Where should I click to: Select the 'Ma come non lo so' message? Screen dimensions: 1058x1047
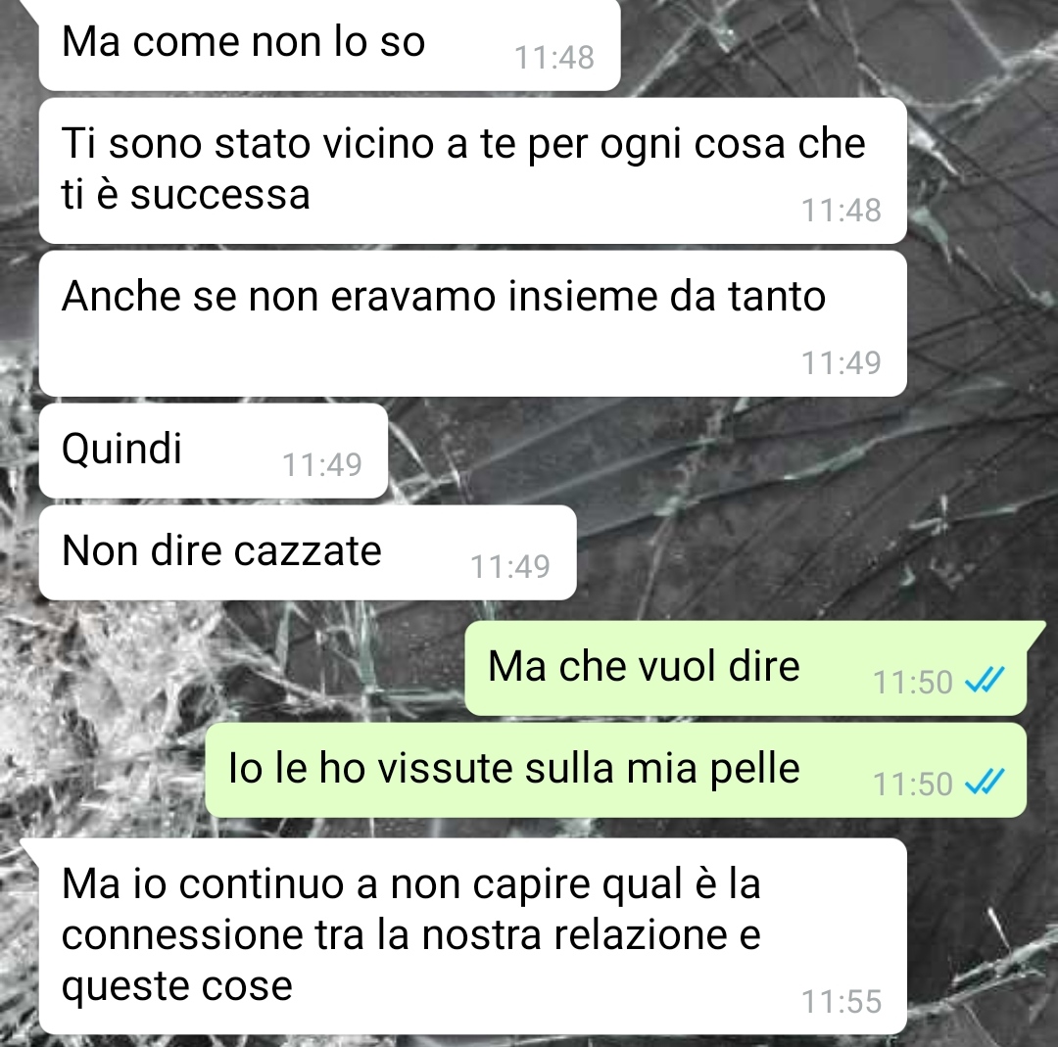[x=329, y=44]
